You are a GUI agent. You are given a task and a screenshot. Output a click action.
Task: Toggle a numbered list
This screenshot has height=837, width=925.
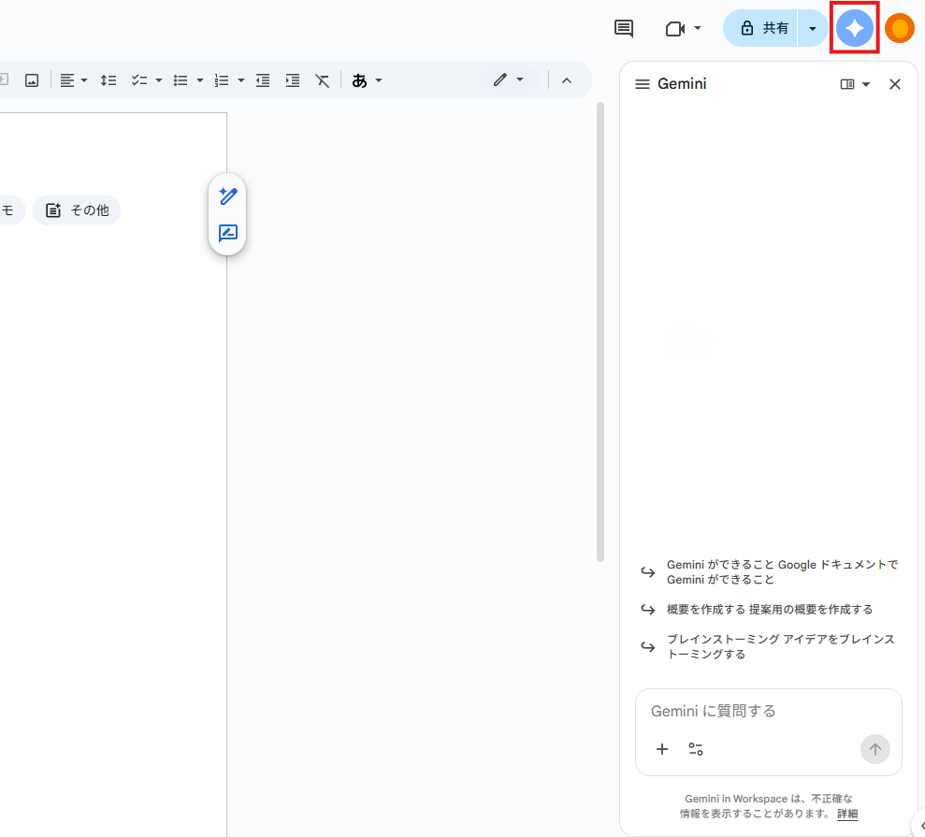pyautogui.click(x=222, y=79)
